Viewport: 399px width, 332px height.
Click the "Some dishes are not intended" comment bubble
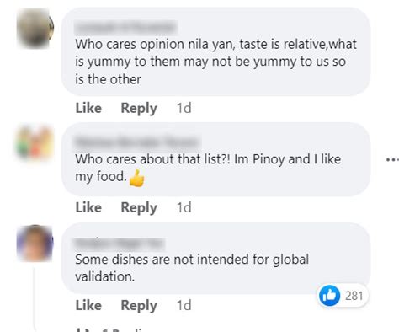click(215, 259)
